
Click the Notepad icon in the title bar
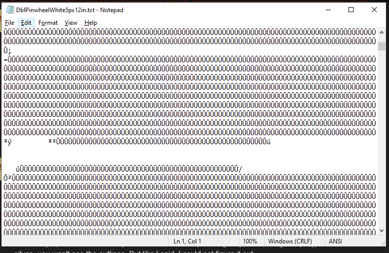pos(10,10)
